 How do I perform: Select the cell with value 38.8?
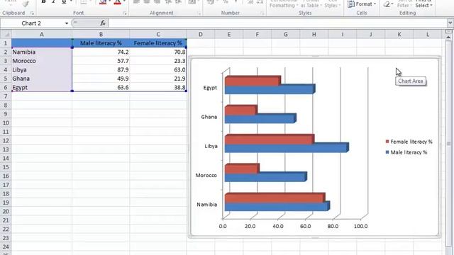(158, 87)
